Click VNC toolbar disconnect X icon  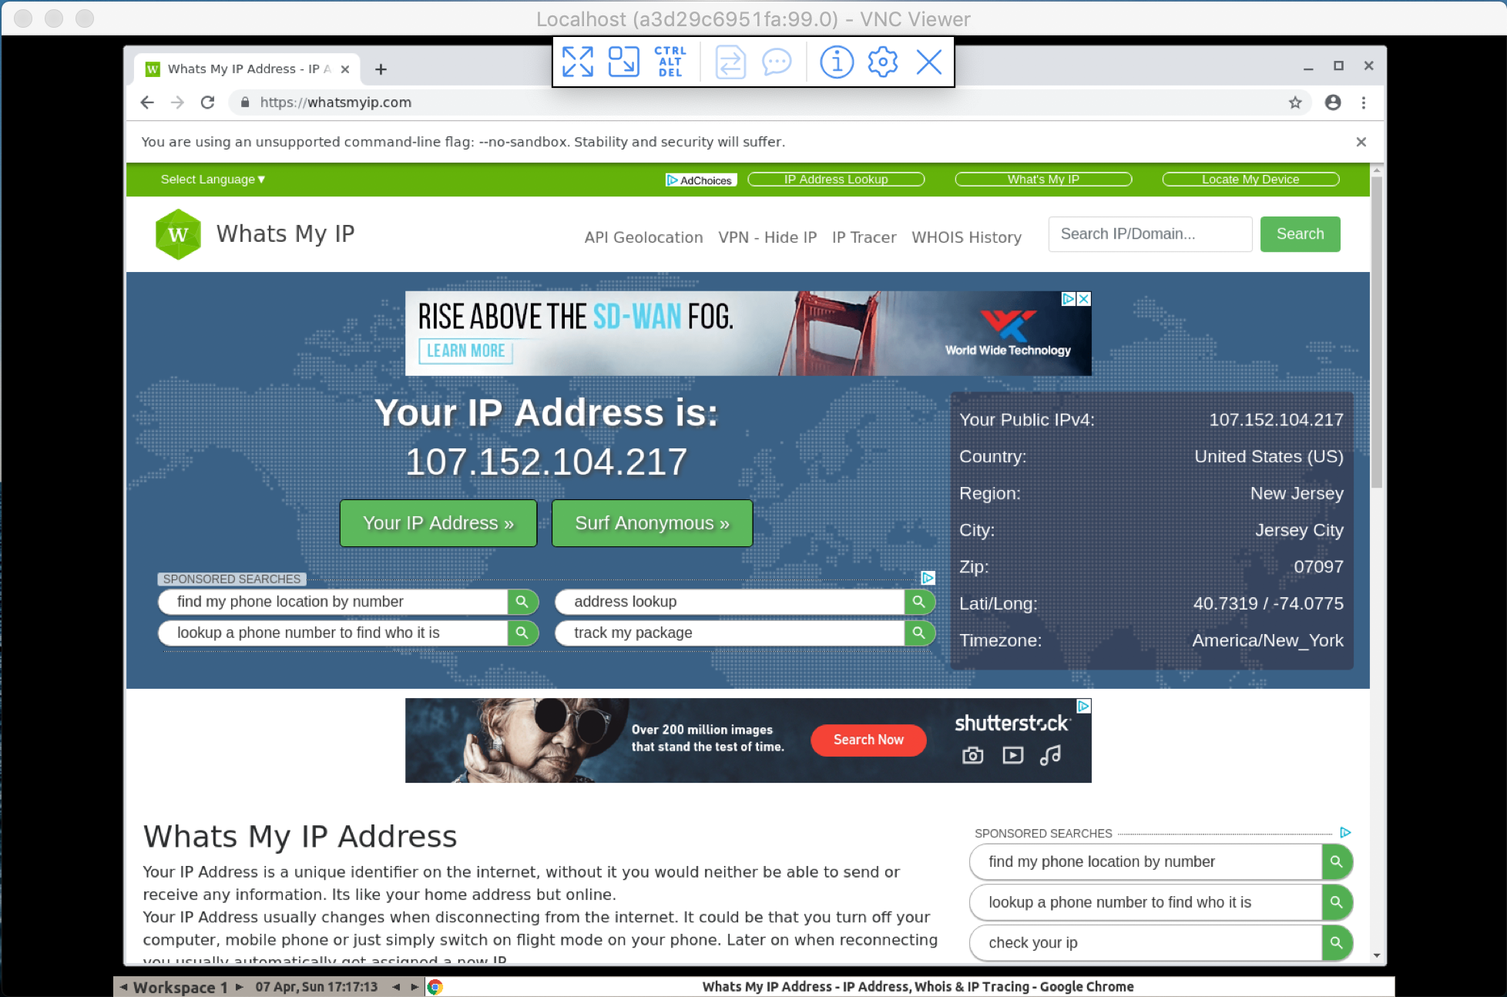(929, 62)
